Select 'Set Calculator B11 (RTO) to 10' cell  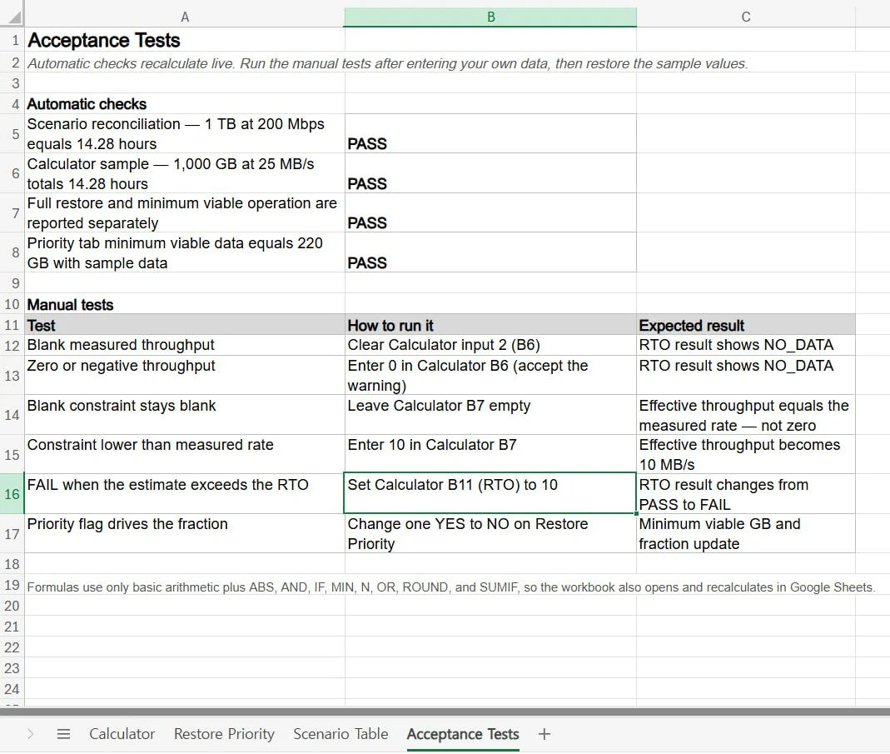click(490, 494)
